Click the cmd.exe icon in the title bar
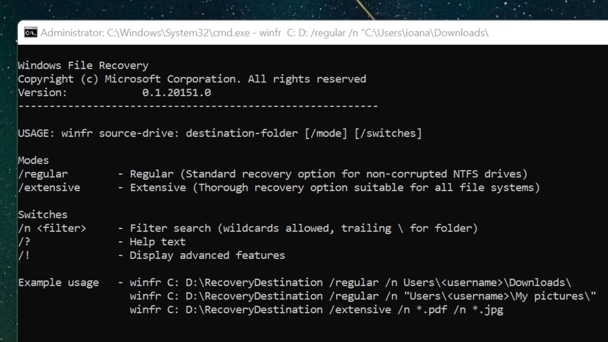608x342 pixels. [x=31, y=33]
